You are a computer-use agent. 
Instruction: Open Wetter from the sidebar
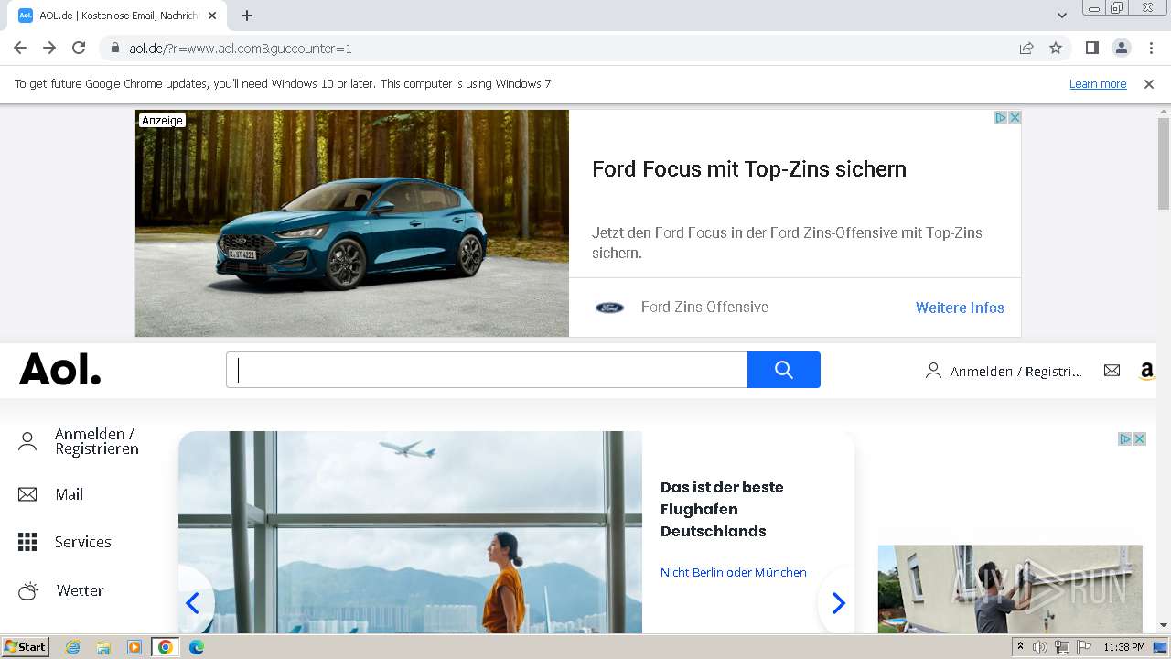[80, 590]
